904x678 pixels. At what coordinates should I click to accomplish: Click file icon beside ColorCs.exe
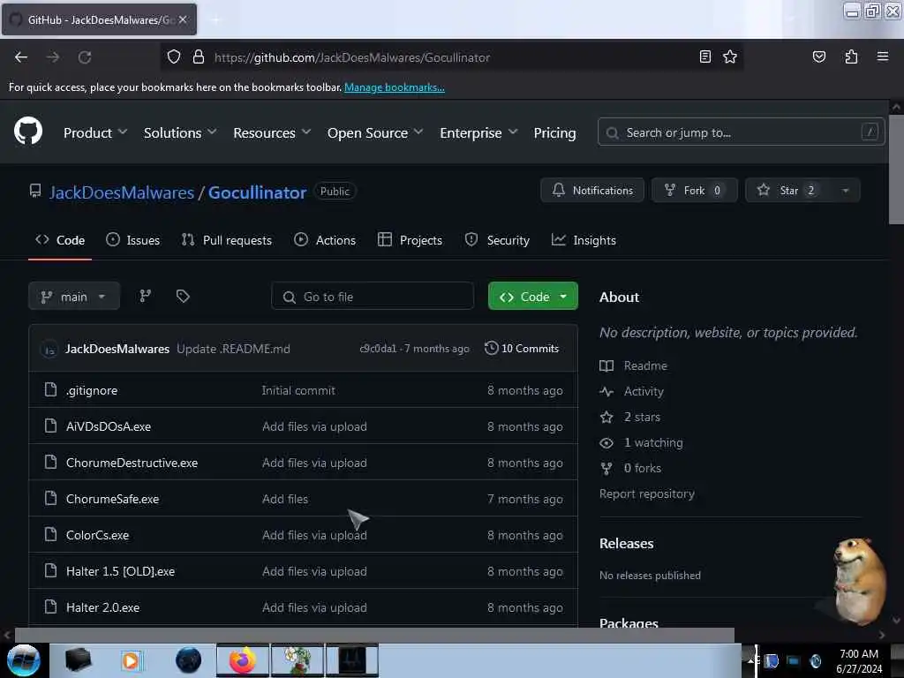[x=50, y=534]
